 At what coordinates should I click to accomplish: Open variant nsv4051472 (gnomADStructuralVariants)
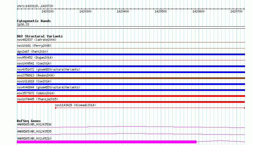[49, 69]
